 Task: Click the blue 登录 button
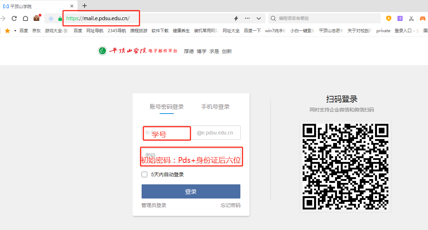tap(191, 191)
